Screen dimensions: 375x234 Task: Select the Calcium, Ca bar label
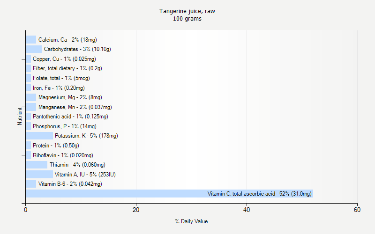[67, 40]
